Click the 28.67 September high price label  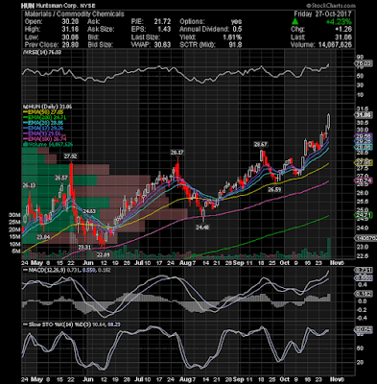(260, 144)
